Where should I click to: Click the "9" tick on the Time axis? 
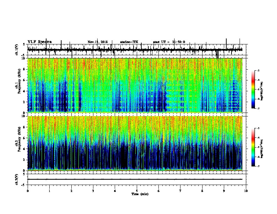click(x=224, y=191)
